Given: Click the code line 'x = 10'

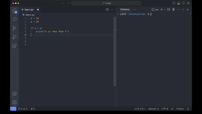Looking at the screenshot, I should [35, 18].
